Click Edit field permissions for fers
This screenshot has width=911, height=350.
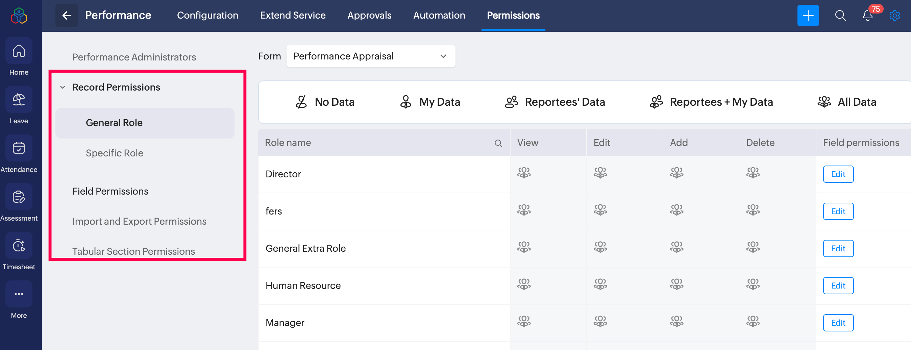point(838,211)
